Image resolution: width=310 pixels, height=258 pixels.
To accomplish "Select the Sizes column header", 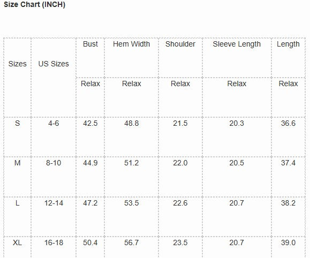I will (x=17, y=64).
